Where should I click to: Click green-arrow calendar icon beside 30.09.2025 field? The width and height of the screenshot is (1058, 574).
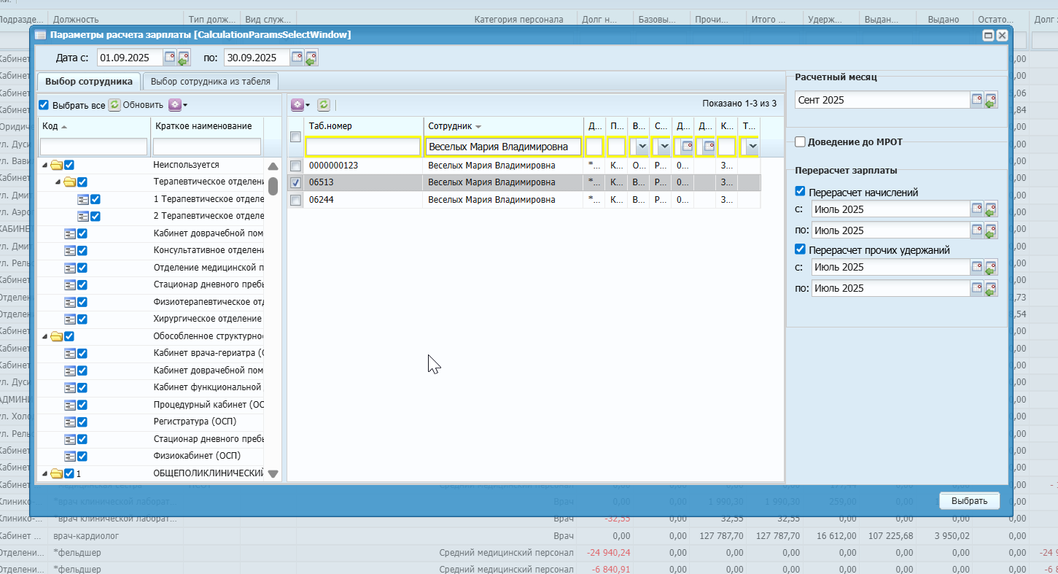pyautogui.click(x=311, y=58)
